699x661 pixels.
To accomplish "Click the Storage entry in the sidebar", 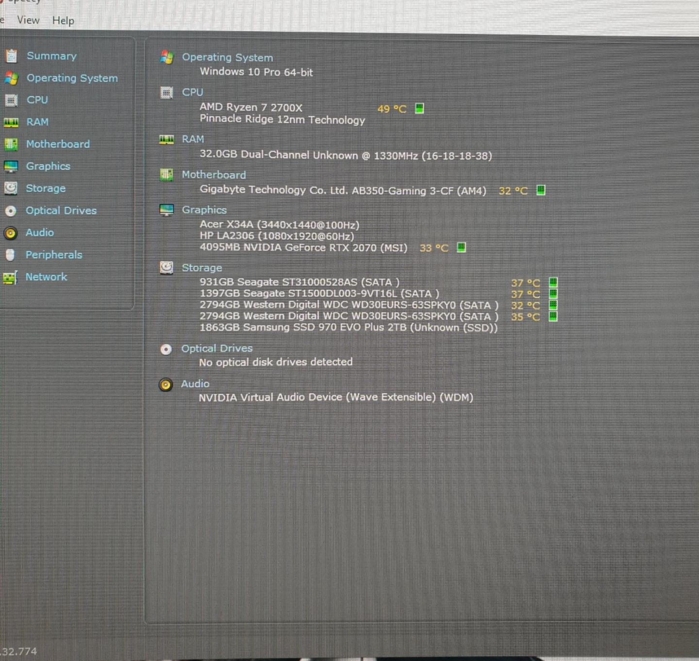I will point(46,188).
